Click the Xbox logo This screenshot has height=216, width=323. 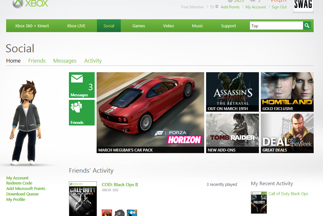pyautogui.click(x=30, y=4)
